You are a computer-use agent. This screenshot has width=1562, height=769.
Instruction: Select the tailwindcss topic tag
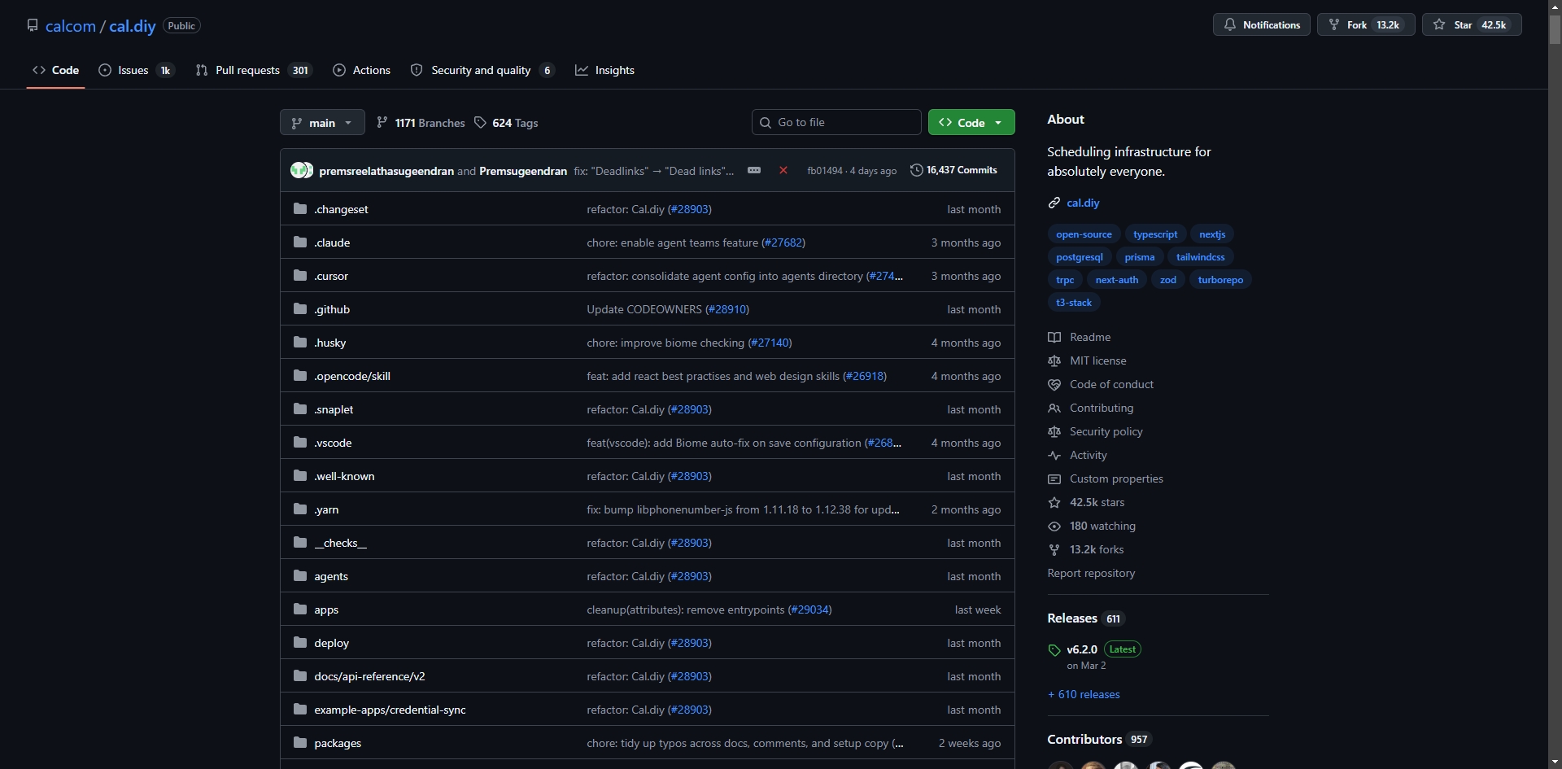tap(1201, 257)
